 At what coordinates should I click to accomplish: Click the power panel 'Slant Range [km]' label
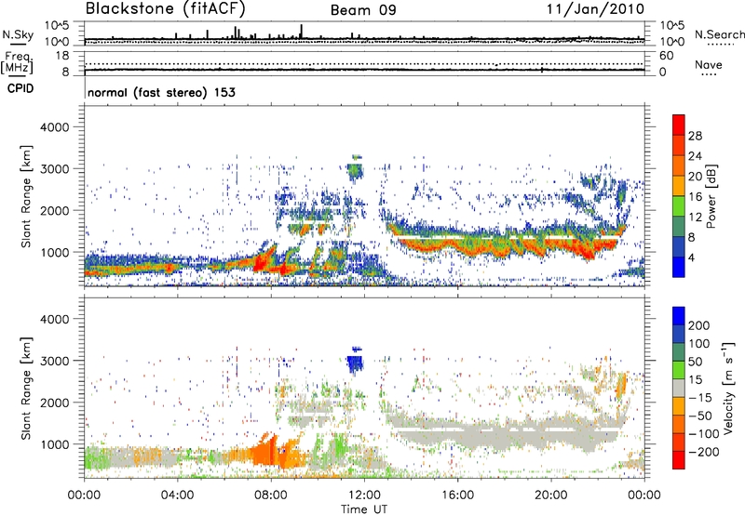pos(26,196)
